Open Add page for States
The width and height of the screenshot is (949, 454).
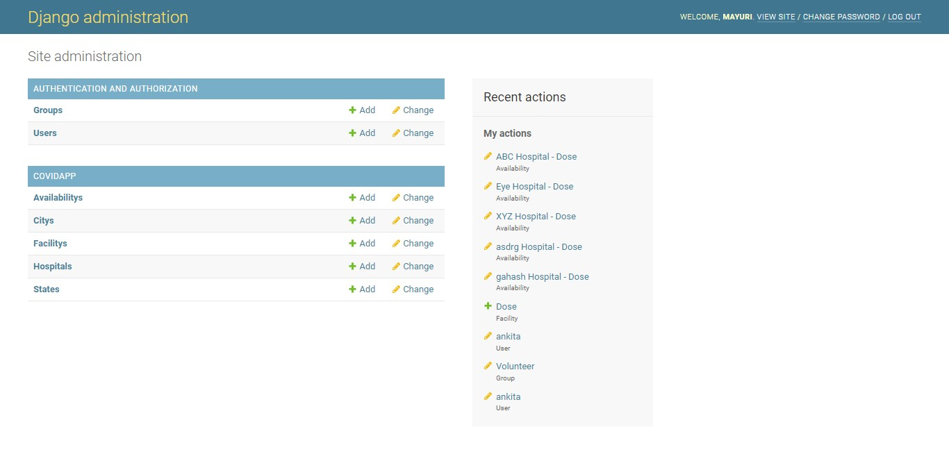point(366,289)
